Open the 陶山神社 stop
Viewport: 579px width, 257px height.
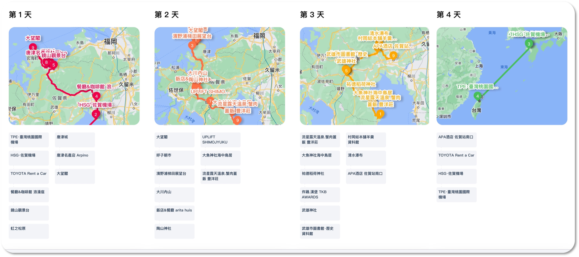pos(174,231)
